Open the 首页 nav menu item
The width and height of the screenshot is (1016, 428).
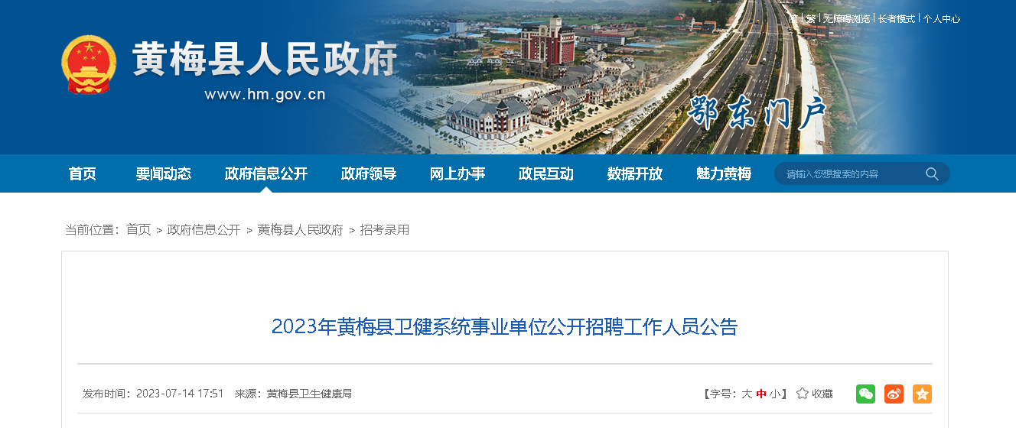[83, 173]
